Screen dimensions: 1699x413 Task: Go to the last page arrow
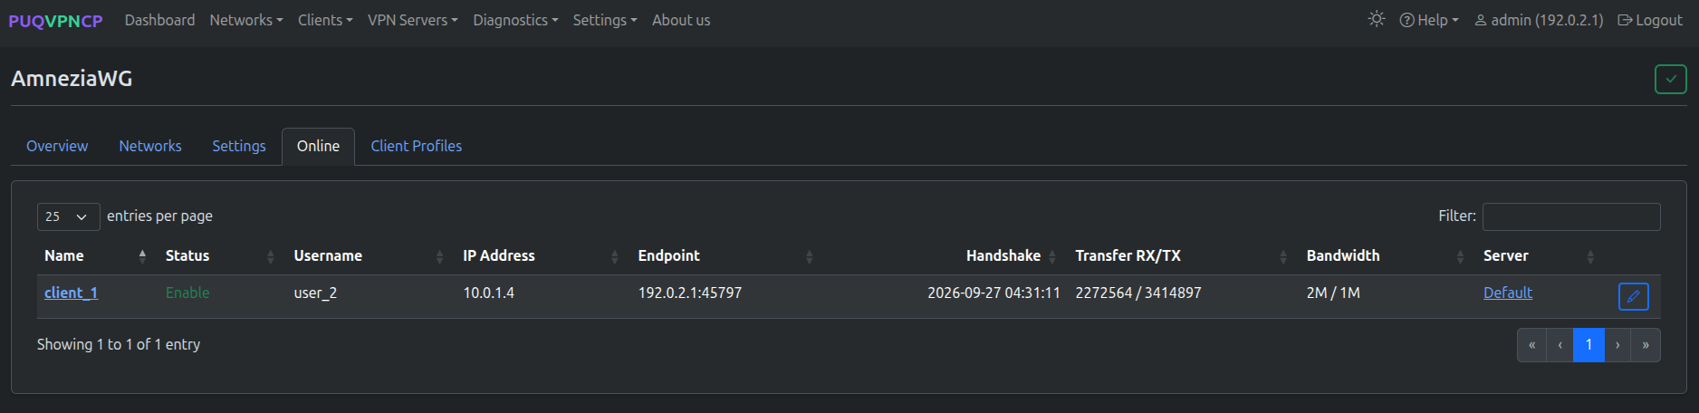[x=1646, y=345]
